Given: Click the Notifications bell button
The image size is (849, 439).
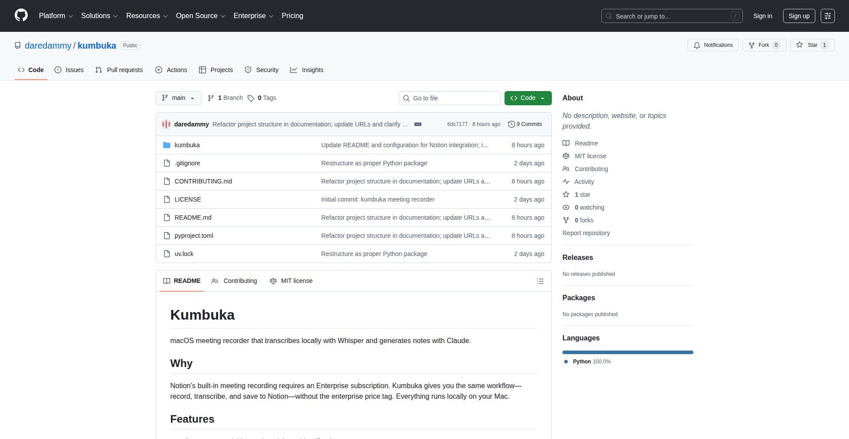Looking at the screenshot, I should 713,45.
